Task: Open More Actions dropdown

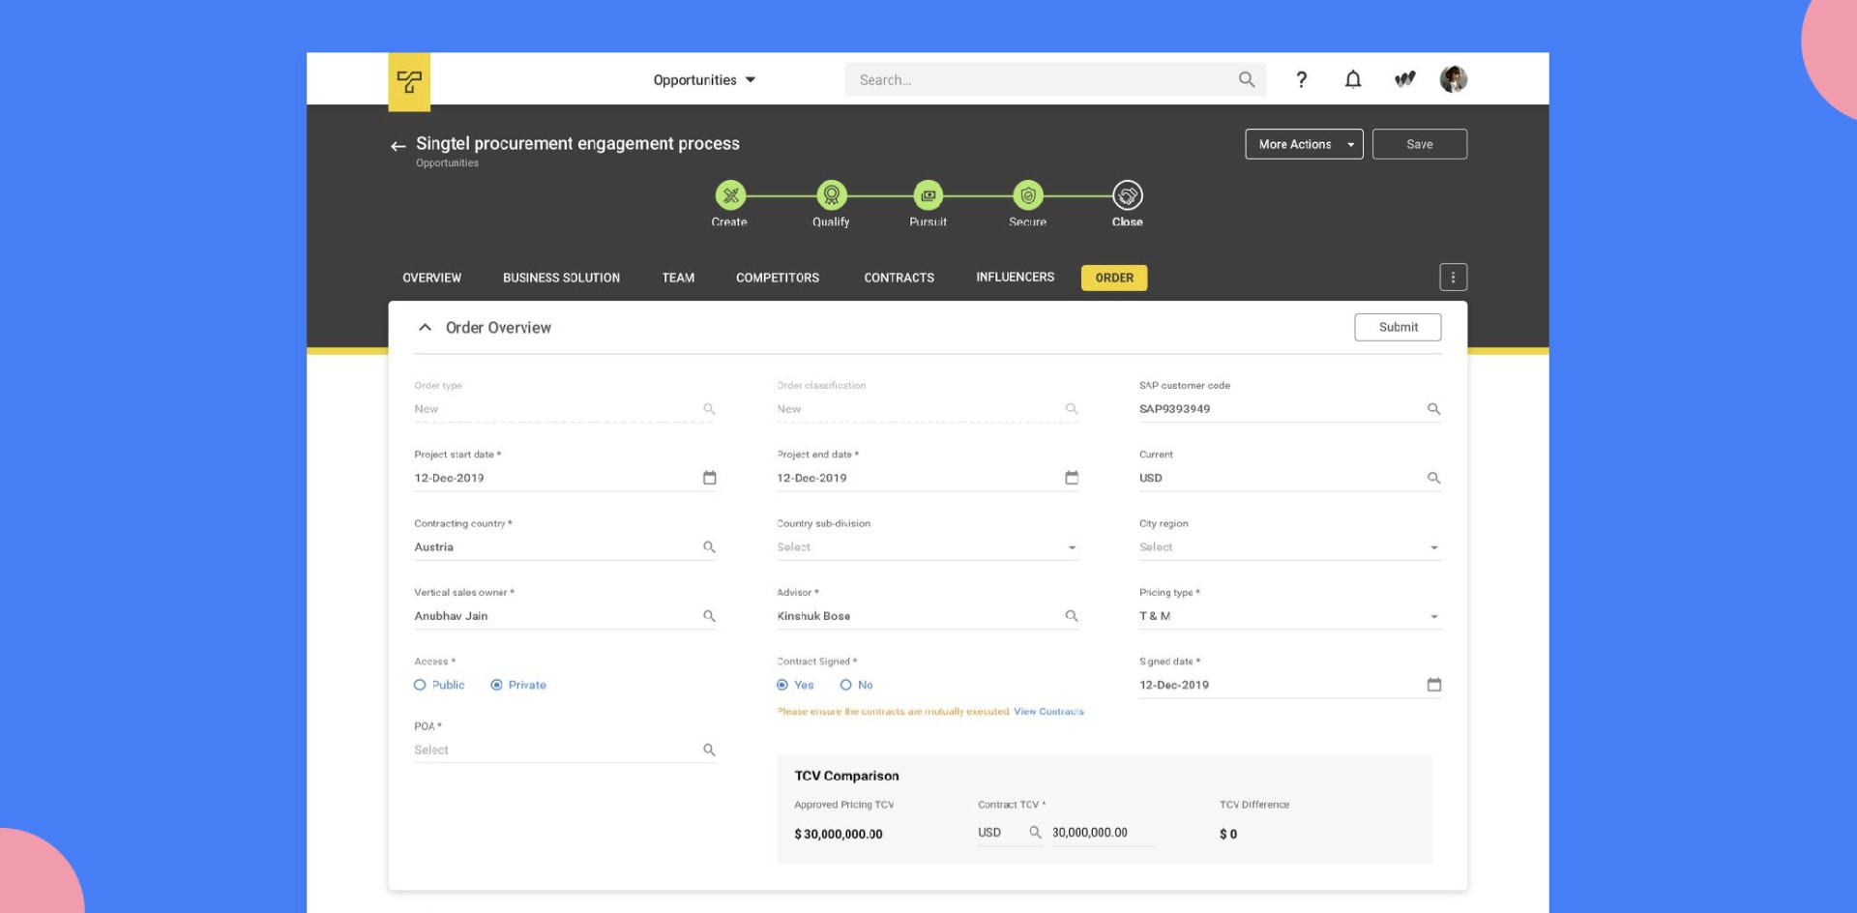Action: click(1304, 144)
